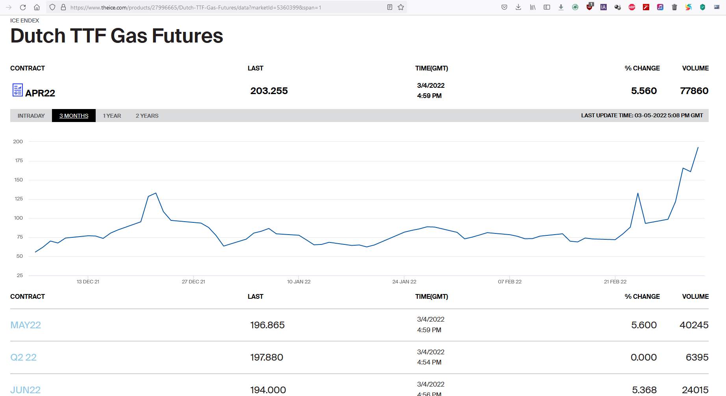View site security lock information
Viewport: 726px width, 396px height.
click(x=63, y=7)
